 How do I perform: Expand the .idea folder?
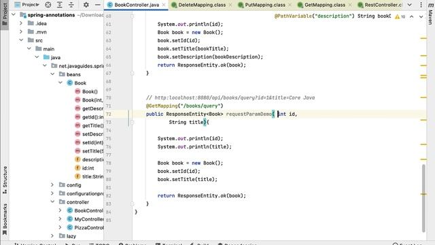coord(21,23)
